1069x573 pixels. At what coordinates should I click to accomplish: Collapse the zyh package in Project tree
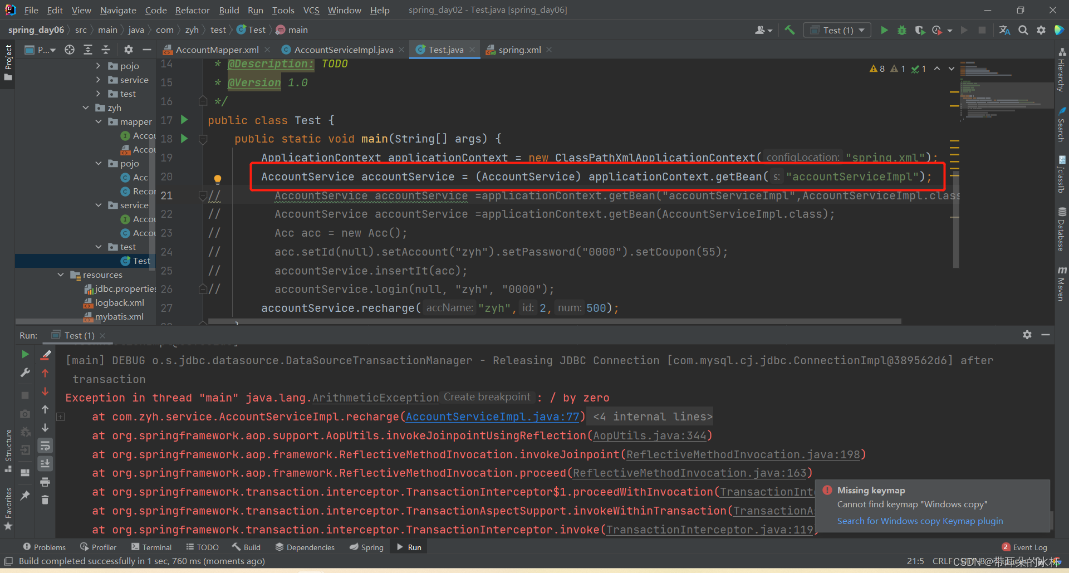86,107
